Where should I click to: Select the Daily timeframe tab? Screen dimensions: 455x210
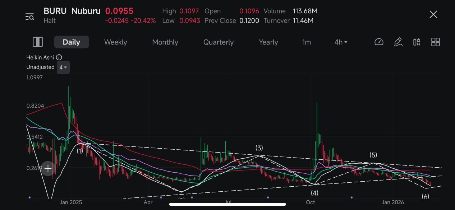coord(72,42)
